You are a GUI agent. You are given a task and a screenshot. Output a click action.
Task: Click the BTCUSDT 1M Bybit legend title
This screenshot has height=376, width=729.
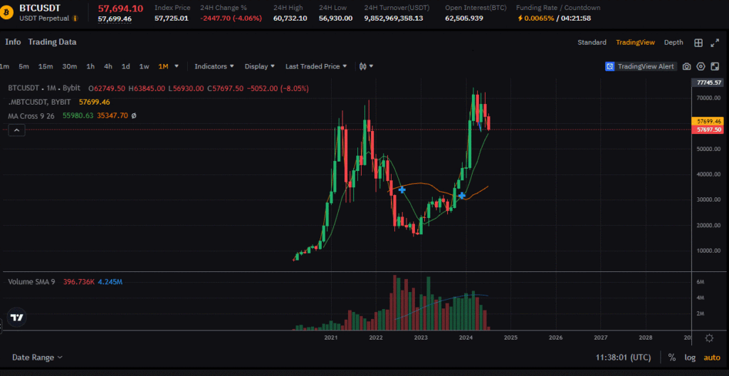44,88
